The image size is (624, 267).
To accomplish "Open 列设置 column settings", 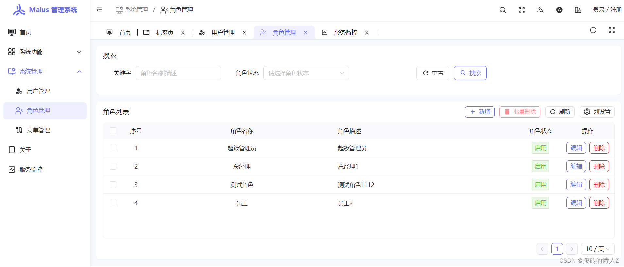I will tap(597, 112).
